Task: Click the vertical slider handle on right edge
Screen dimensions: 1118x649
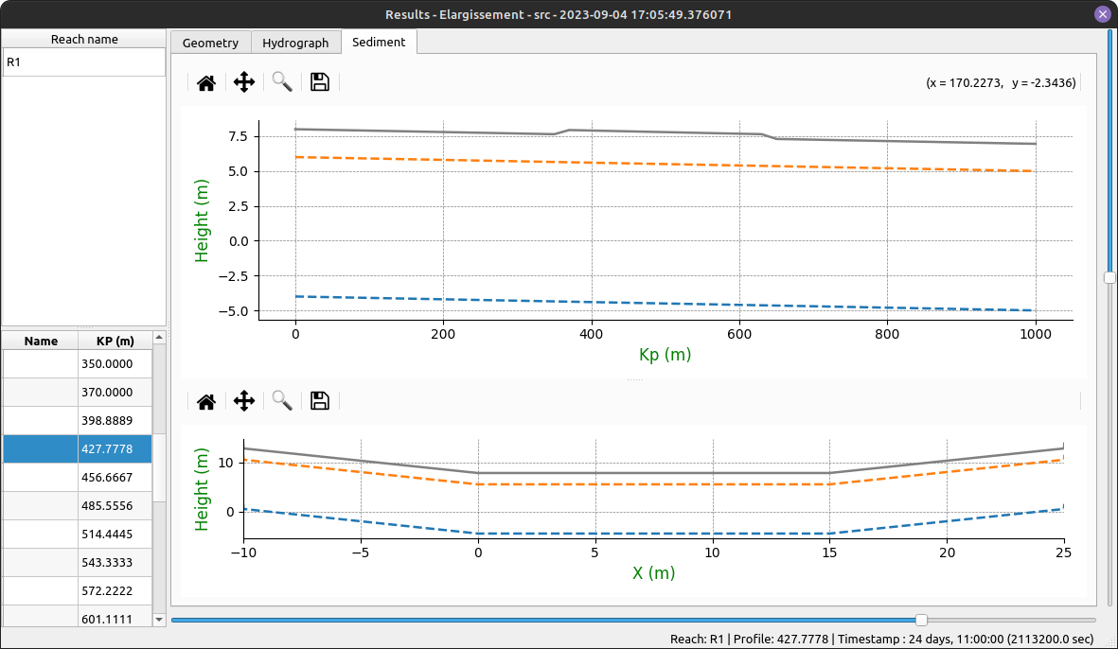Action: tap(1109, 277)
